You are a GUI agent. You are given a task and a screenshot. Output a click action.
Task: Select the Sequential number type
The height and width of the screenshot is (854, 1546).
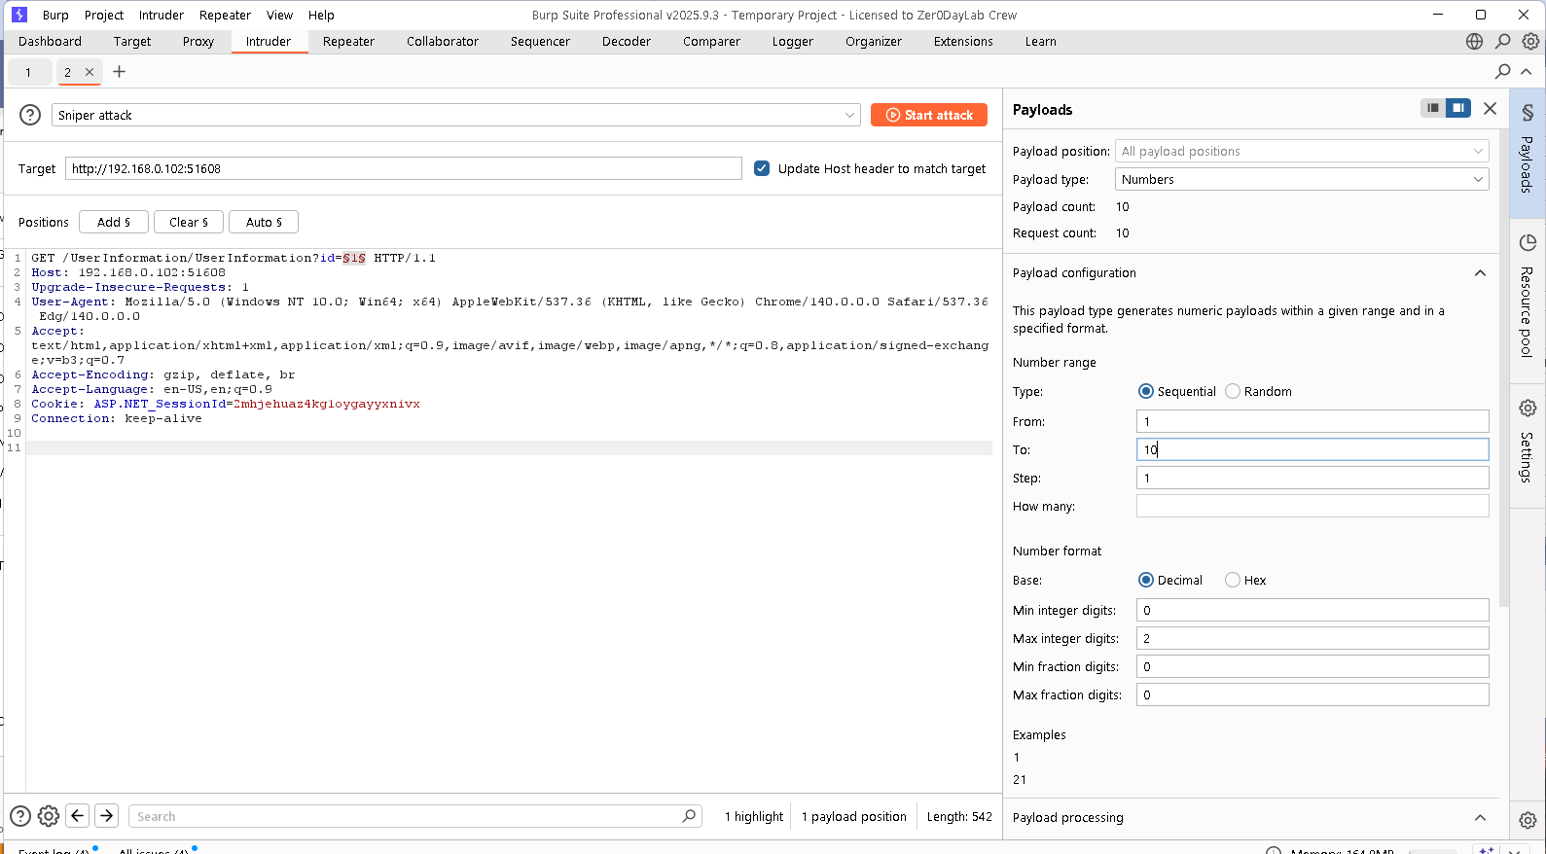coord(1145,391)
